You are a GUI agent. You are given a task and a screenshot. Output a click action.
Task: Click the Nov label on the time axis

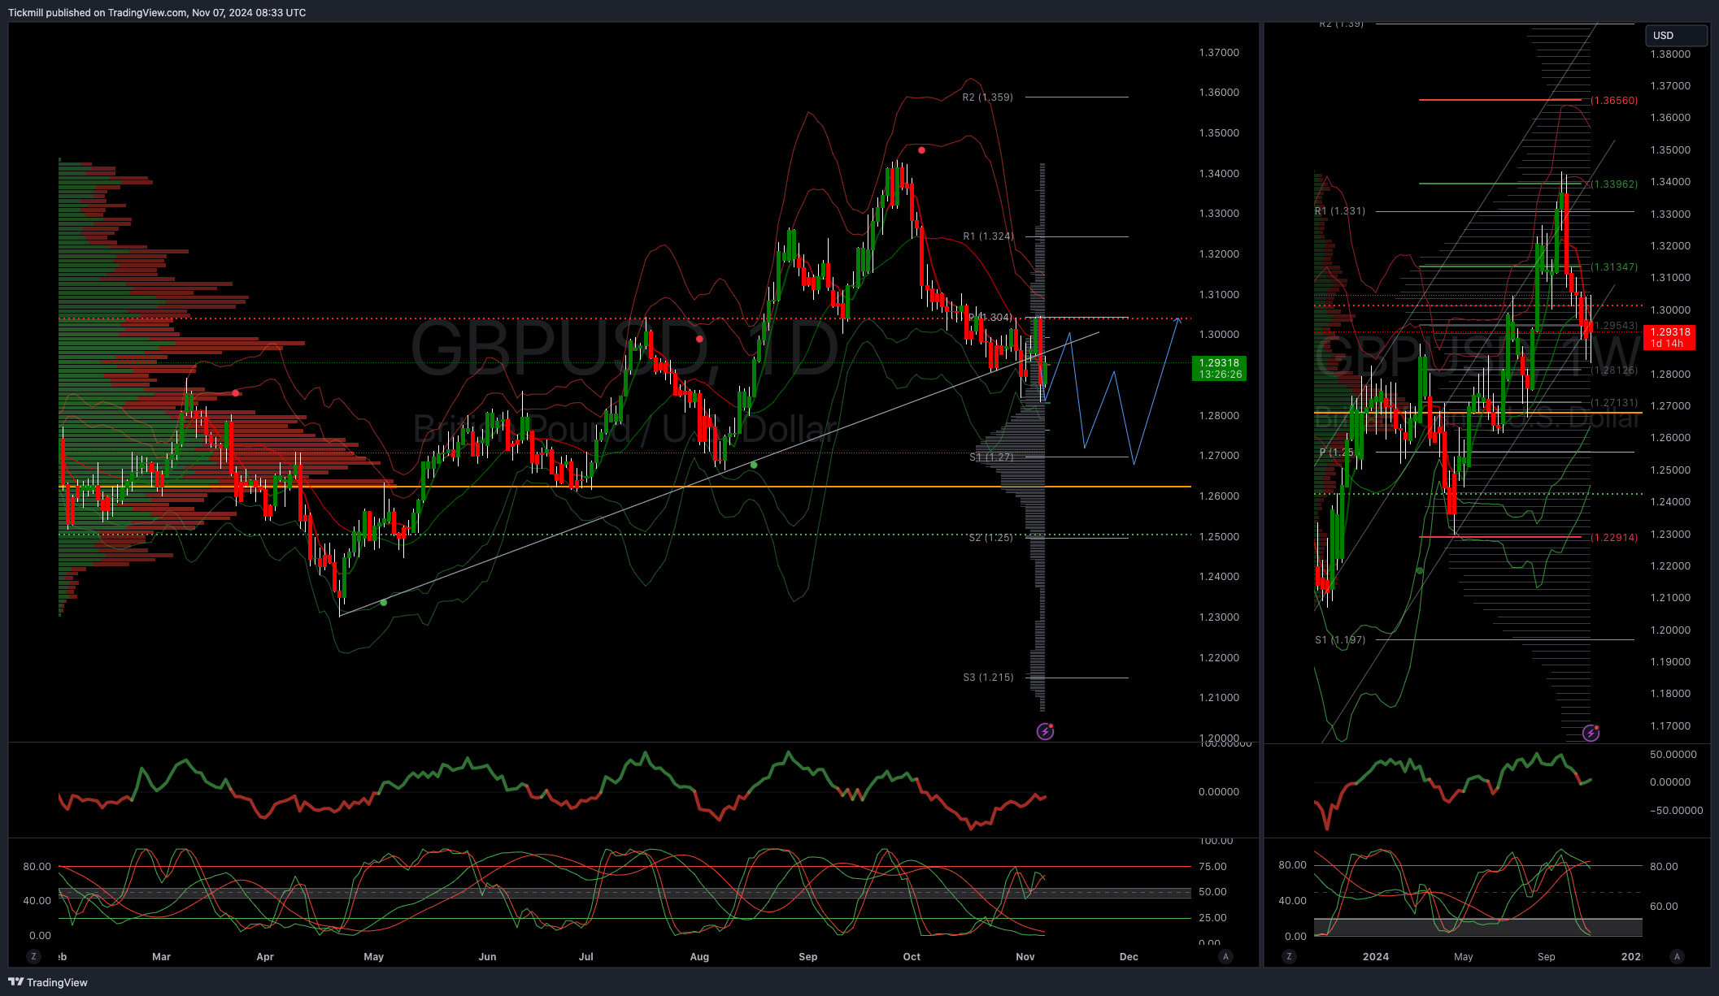coord(1025,957)
